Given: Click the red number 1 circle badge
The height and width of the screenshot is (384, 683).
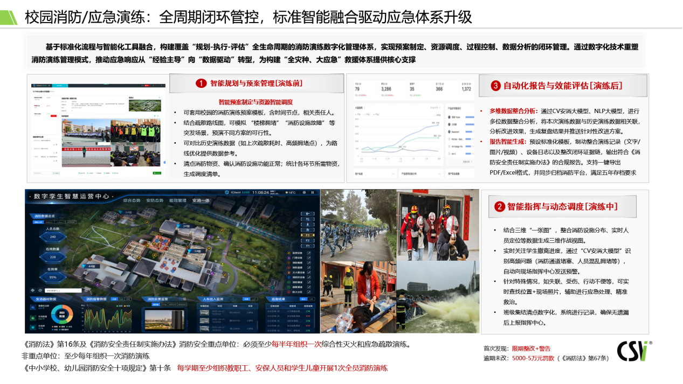Looking at the screenshot, I should [201, 83].
